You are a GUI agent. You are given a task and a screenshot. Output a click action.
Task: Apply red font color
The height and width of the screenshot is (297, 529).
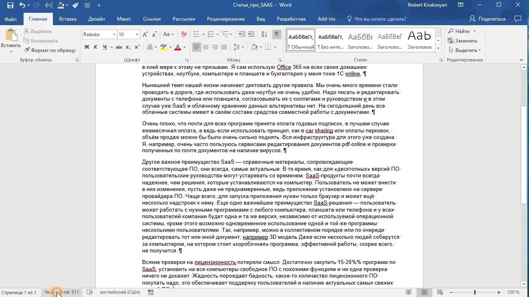[x=178, y=47]
